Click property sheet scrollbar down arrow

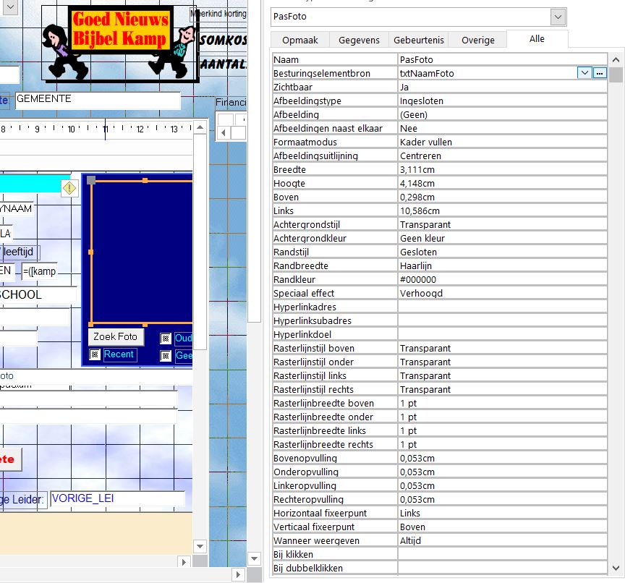(616, 568)
